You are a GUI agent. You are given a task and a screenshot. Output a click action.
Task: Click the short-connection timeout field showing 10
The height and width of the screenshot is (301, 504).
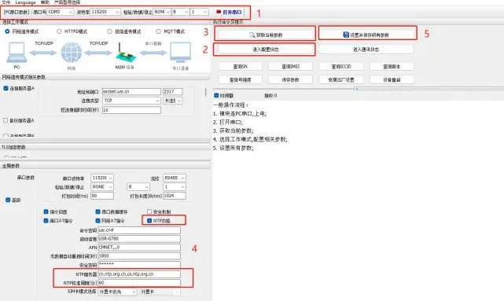click(x=131, y=110)
